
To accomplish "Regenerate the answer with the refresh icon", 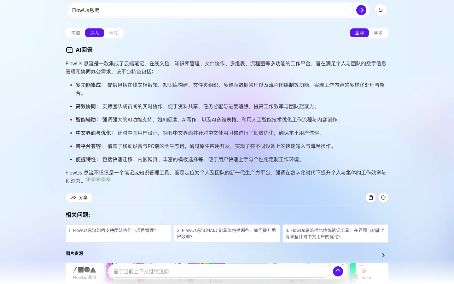I will point(383,198).
